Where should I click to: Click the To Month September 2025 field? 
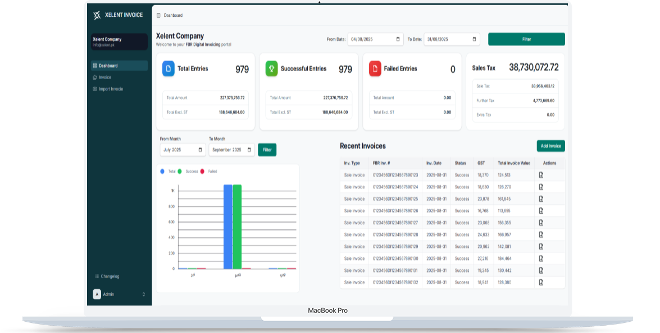click(231, 150)
